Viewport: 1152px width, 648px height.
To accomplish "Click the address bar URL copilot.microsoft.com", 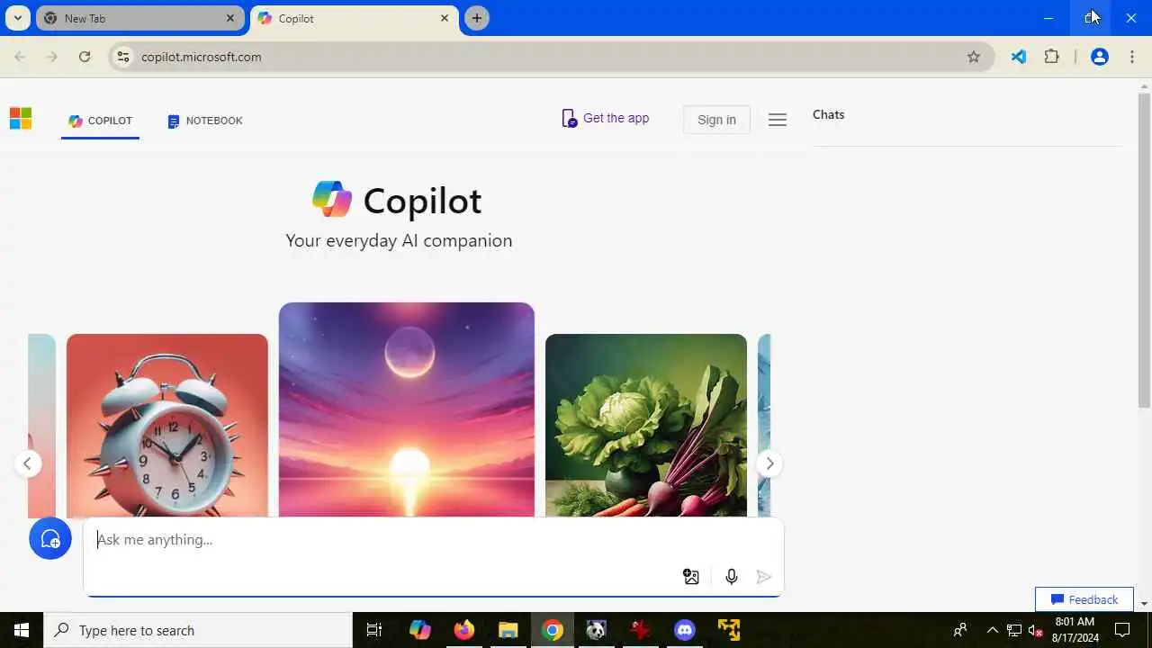I will (202, 57).
